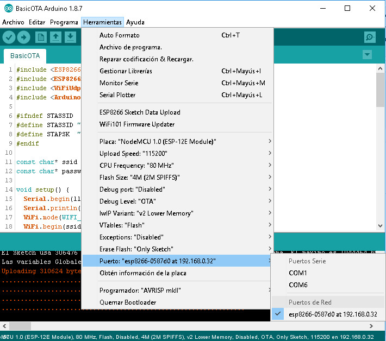
Task: Select Reparar codificación & Recargar
Action: click(x=177, y=59)
